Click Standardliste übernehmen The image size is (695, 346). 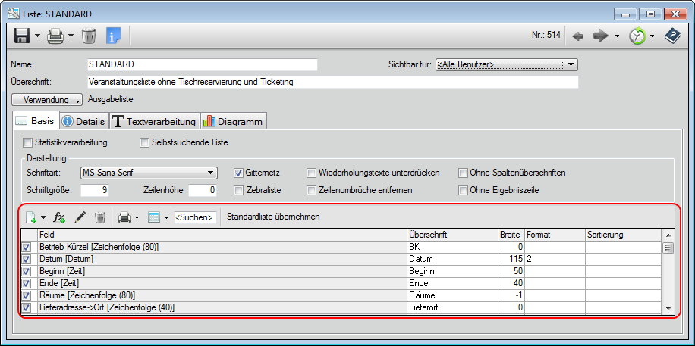pos(273,217)
